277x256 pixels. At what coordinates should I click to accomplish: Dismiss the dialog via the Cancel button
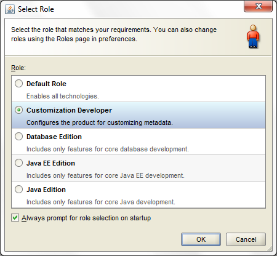246,239
